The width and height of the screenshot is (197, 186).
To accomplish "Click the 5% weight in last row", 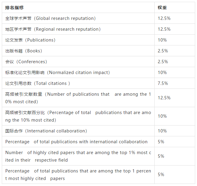I will (161, 175).
